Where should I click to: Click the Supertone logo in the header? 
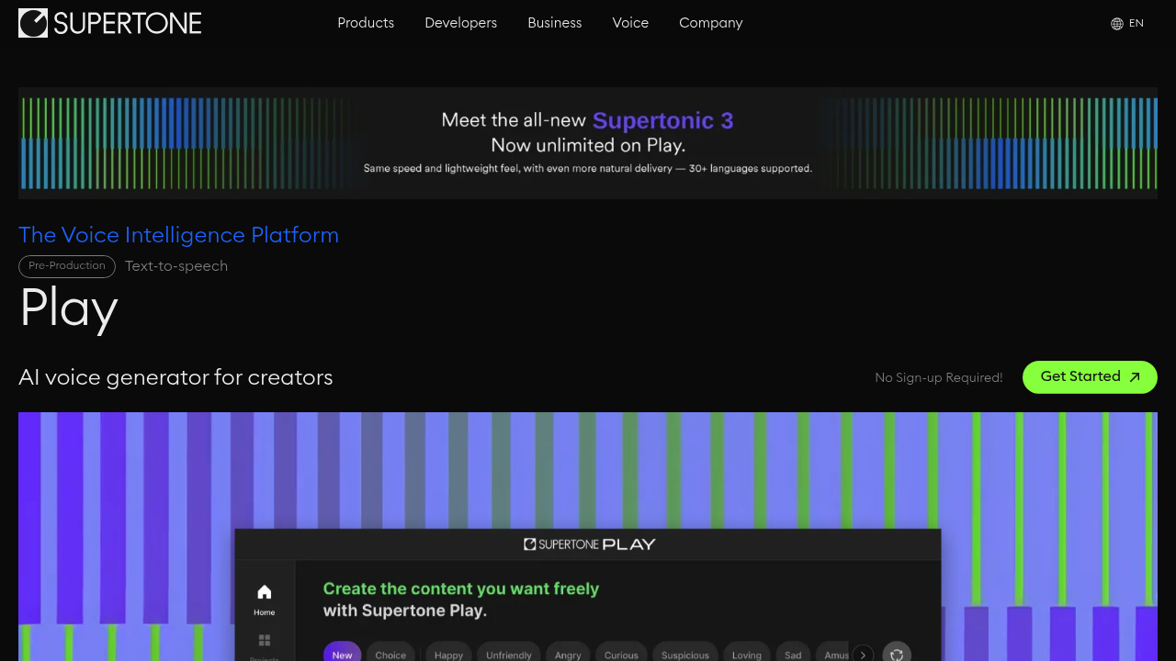coord(110,23)
